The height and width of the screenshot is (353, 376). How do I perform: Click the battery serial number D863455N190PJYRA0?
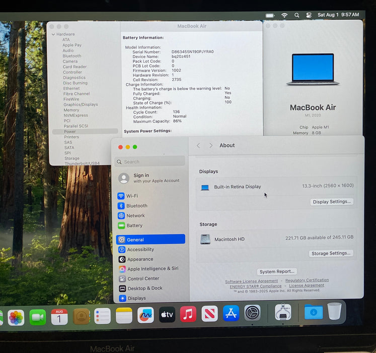(x=193, y=51)
